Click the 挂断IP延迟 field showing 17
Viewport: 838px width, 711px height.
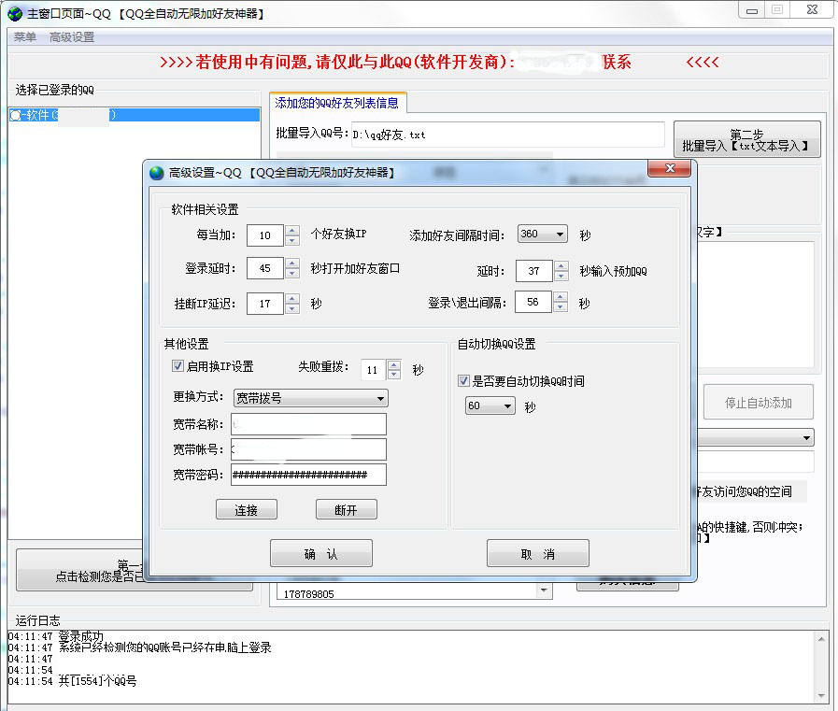[x=265, y=304]
